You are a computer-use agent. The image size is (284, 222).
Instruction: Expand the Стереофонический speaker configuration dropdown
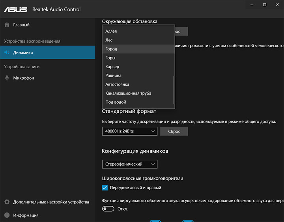click(129, 164)
